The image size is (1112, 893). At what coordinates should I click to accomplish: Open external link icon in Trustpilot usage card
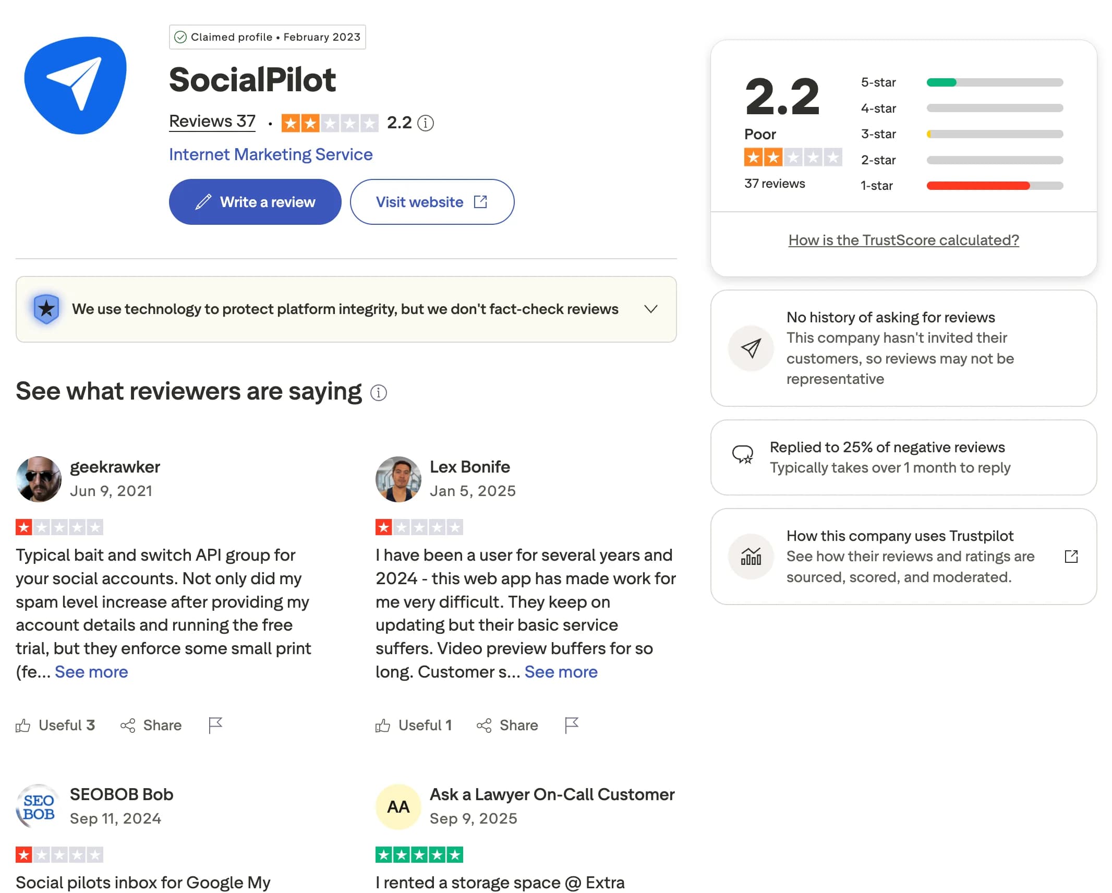pyautogui.click(x=1071, y=557)
